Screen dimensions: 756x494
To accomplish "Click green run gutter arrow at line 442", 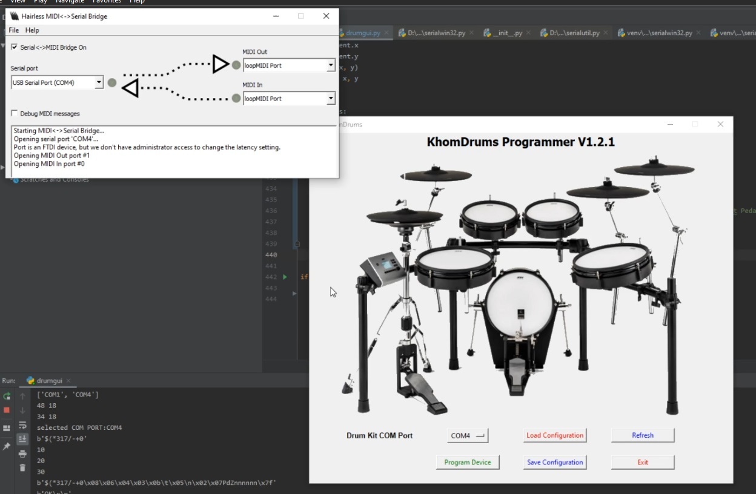I will (x=285, y=277).
